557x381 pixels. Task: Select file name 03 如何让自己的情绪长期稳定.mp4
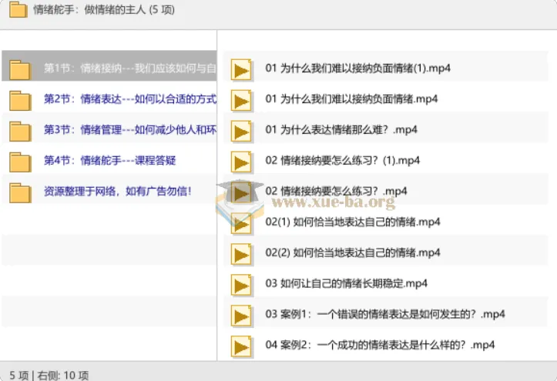347,283
